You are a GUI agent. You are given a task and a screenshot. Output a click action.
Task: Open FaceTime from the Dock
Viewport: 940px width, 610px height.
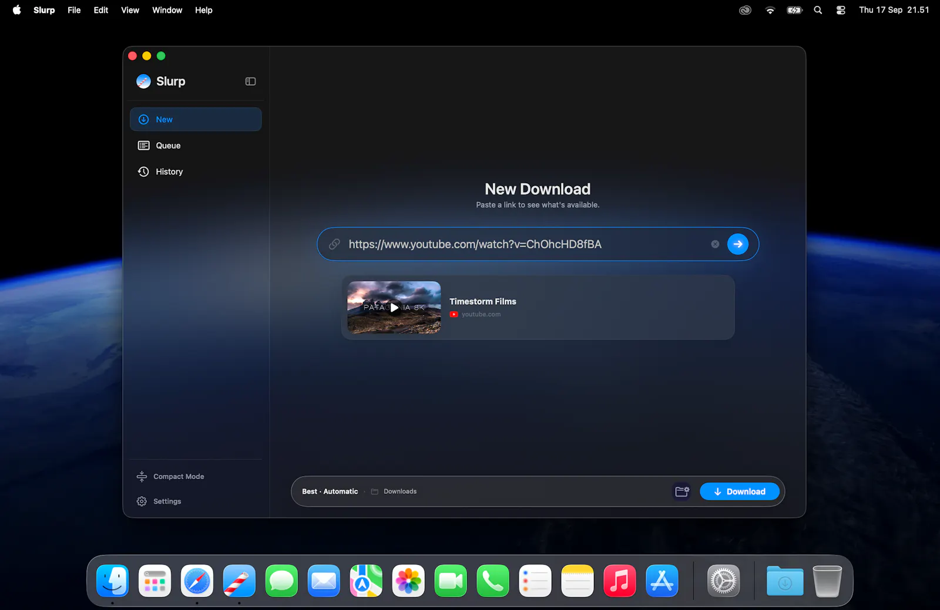click(451, 581)
